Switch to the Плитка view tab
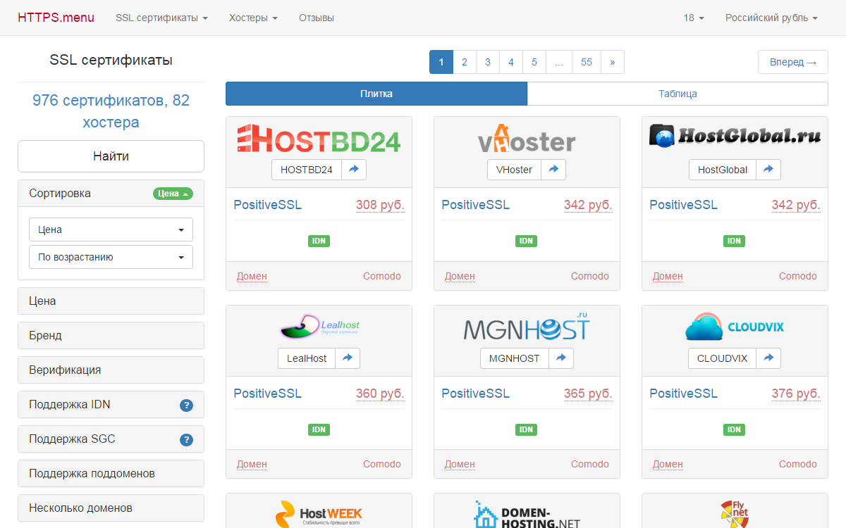This screenshot has height=528, width=846. click(376, 94)
